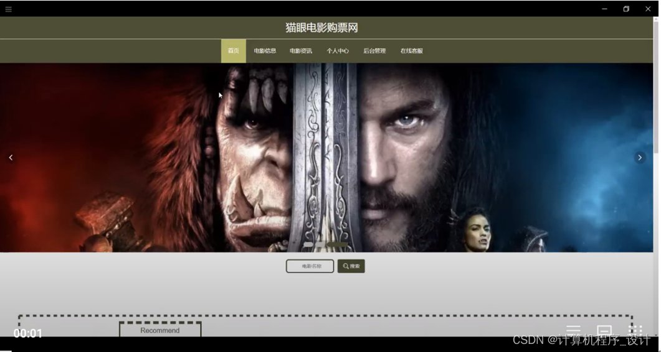661x352 pixels.
Task: Switch to the list view icon
Action: pyautogui.click(x=573, y=330)
